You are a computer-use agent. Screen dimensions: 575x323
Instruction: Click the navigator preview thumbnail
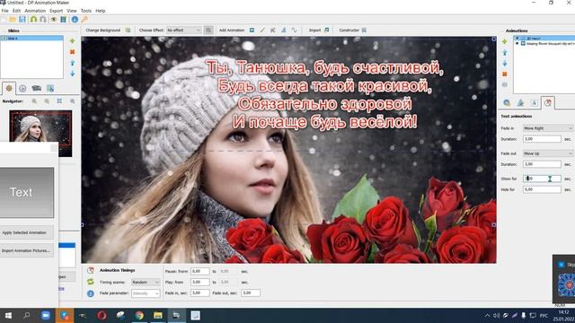(40, 134)
